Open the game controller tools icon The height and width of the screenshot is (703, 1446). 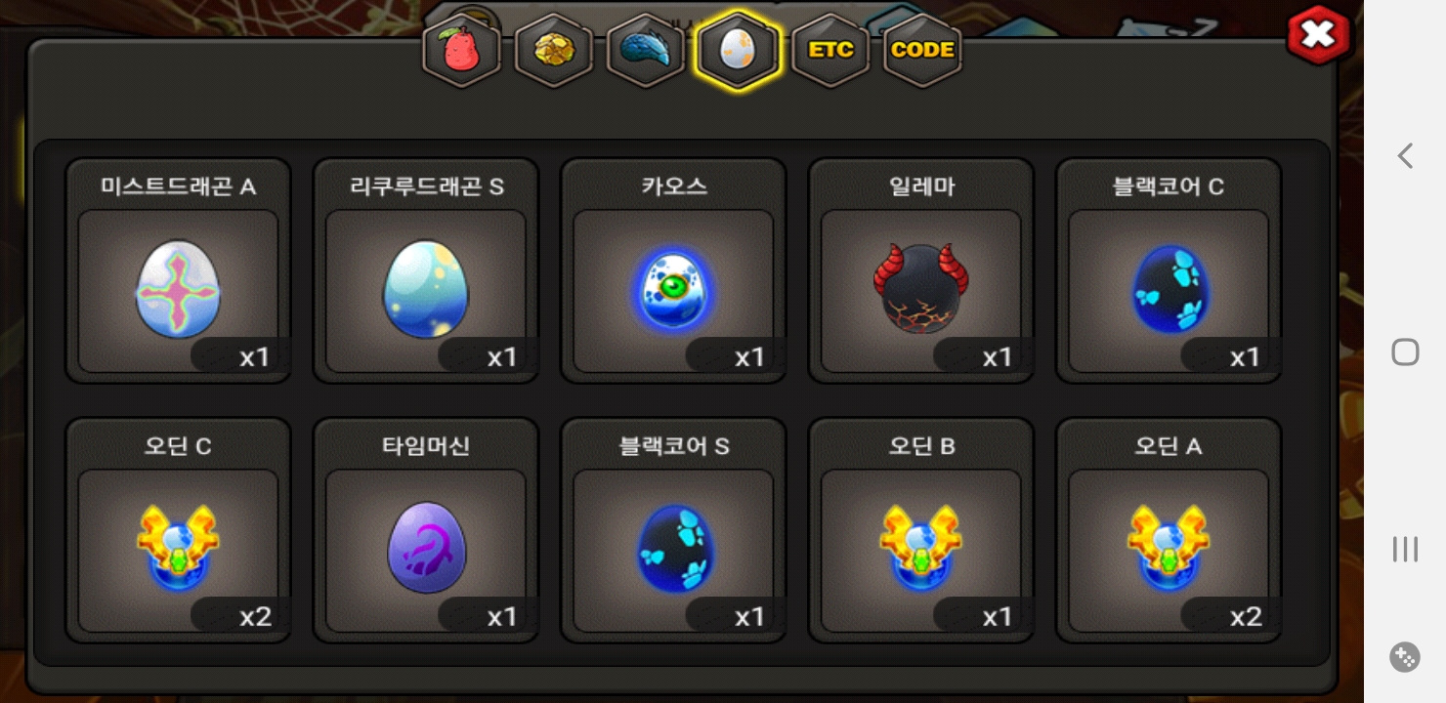tap(1405, 657)
